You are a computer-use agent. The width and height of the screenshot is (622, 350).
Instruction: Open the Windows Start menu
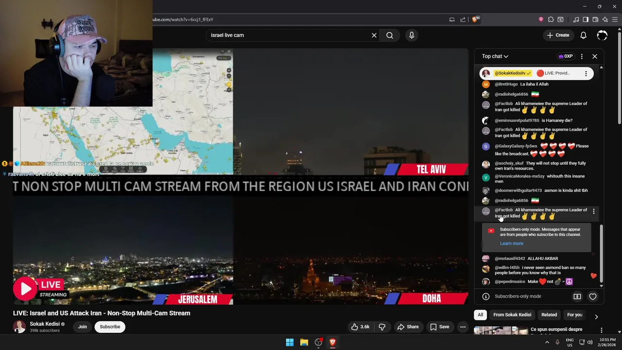pyautogui.click(x=290, y=342)
